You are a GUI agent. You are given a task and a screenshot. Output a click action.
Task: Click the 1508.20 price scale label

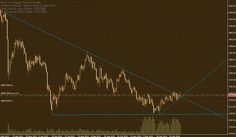tap(232, 33)
